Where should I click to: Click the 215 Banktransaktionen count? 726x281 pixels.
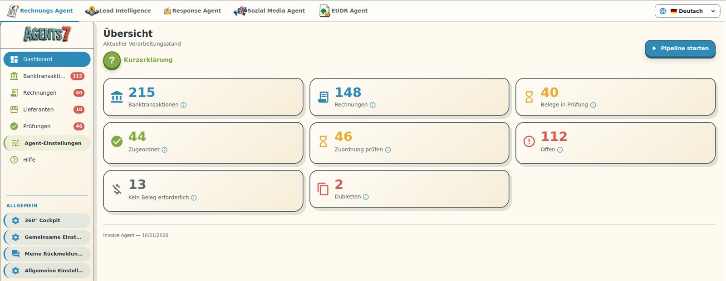[x=142, y=92]
